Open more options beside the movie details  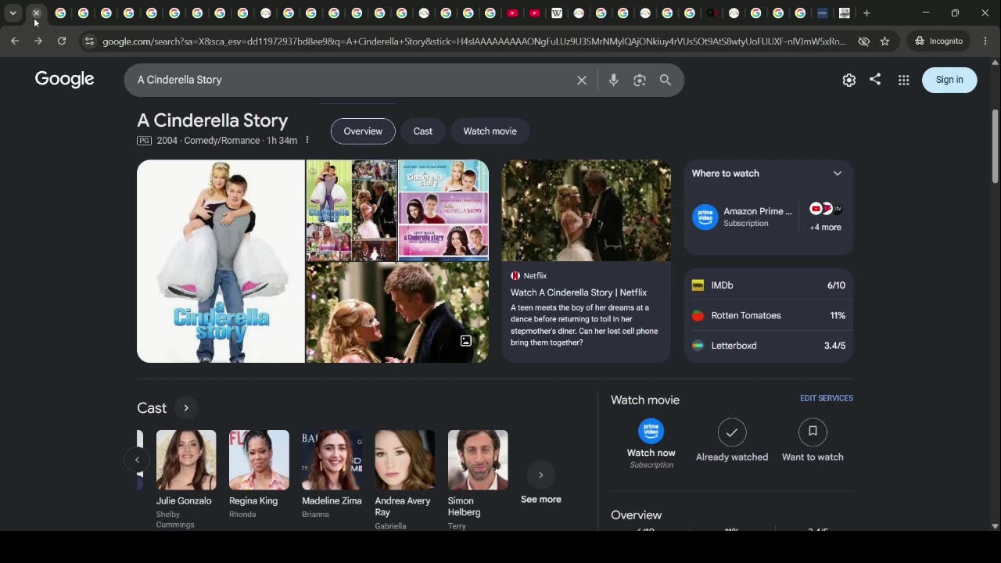pyautogui.click(x=307, y=140)
